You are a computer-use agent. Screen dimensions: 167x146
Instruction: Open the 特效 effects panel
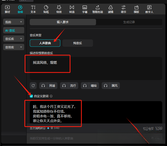59,9
